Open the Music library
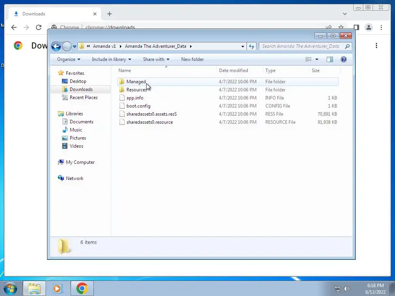The height and width of the screenshot is (296, 395). (76, 130)
